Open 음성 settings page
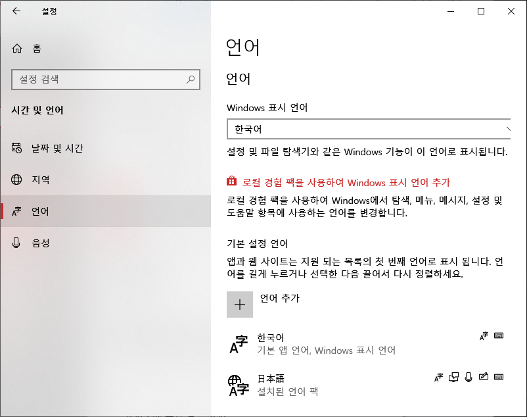The height and width of the screenshot is (417, 527). click(106, 243)
